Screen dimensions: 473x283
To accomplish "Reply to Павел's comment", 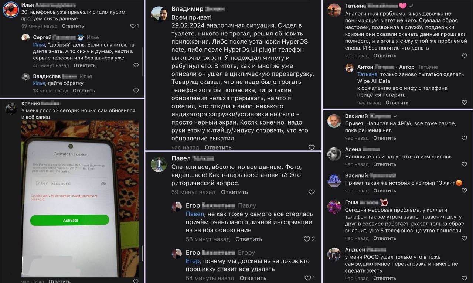I will tap(234, 192).
